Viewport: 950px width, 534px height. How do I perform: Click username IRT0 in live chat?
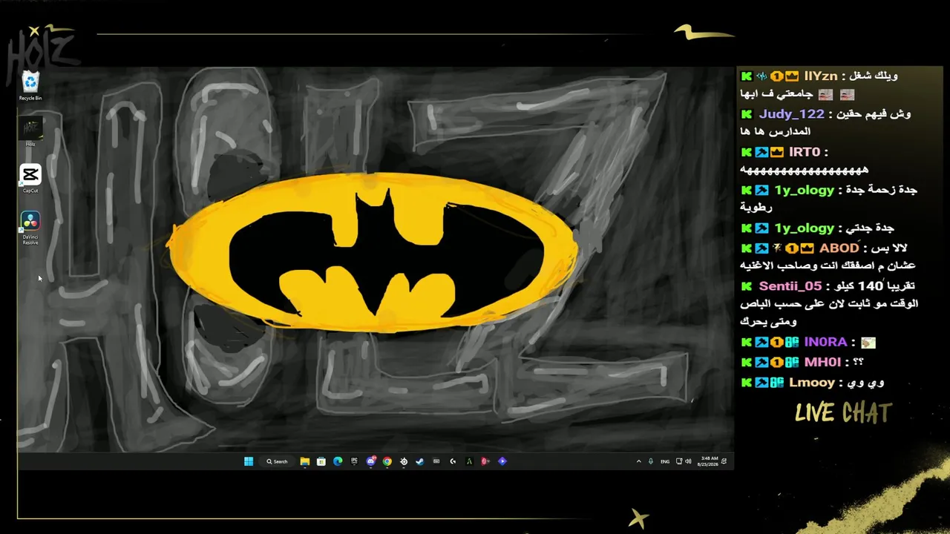tap(805, 152)
